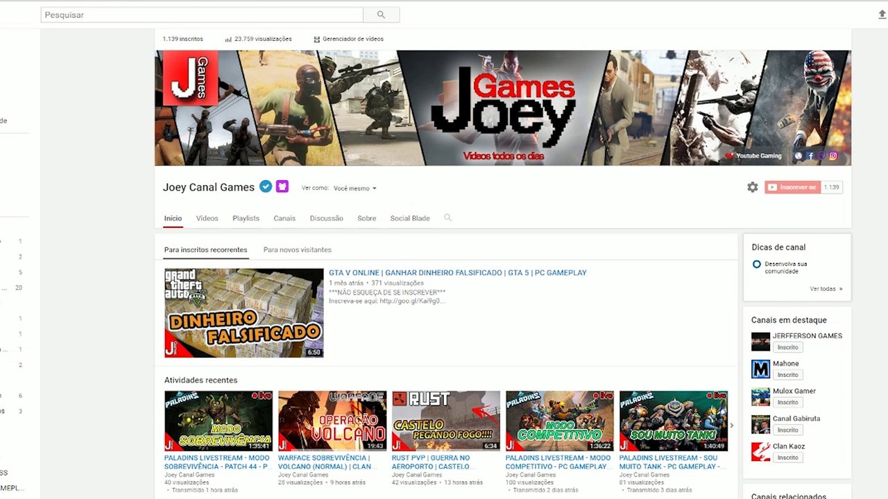888x499 pixels.
Task: Click the purple badge beside channel name
Action: [282, 186]
